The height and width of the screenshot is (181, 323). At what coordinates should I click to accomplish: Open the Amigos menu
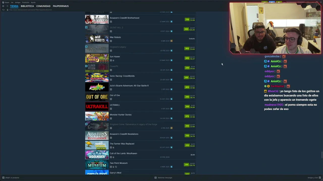(18, 2)
